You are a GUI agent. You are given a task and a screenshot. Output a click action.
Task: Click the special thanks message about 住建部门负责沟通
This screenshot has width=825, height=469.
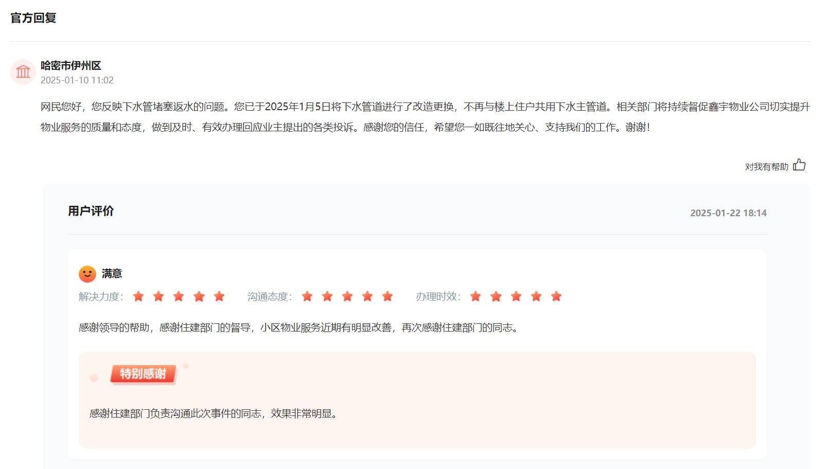click(x=215, y=414)
